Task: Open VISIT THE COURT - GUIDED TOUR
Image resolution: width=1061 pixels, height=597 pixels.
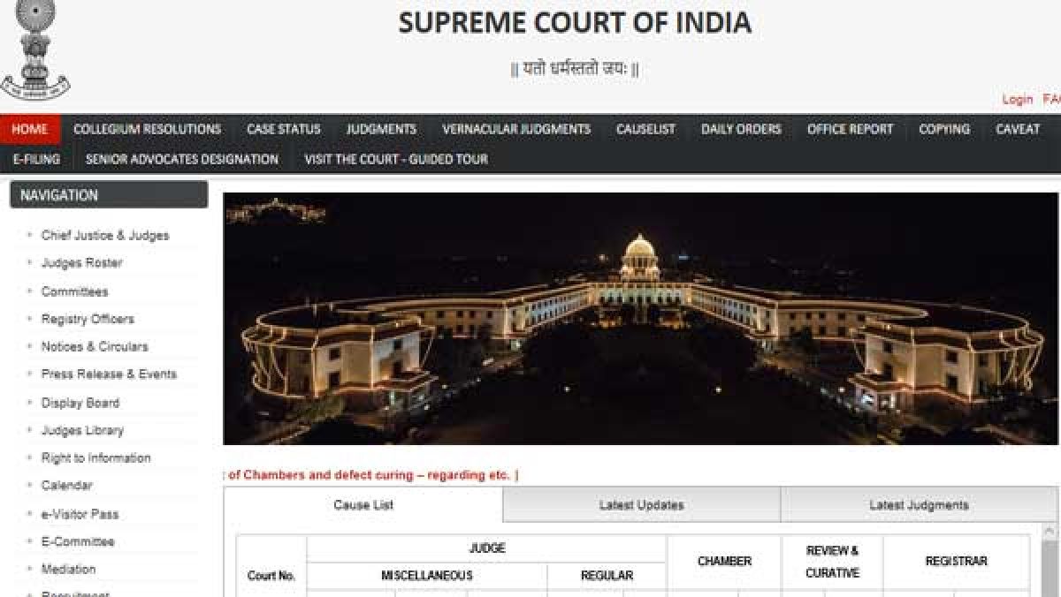Action: click(396, 159)
